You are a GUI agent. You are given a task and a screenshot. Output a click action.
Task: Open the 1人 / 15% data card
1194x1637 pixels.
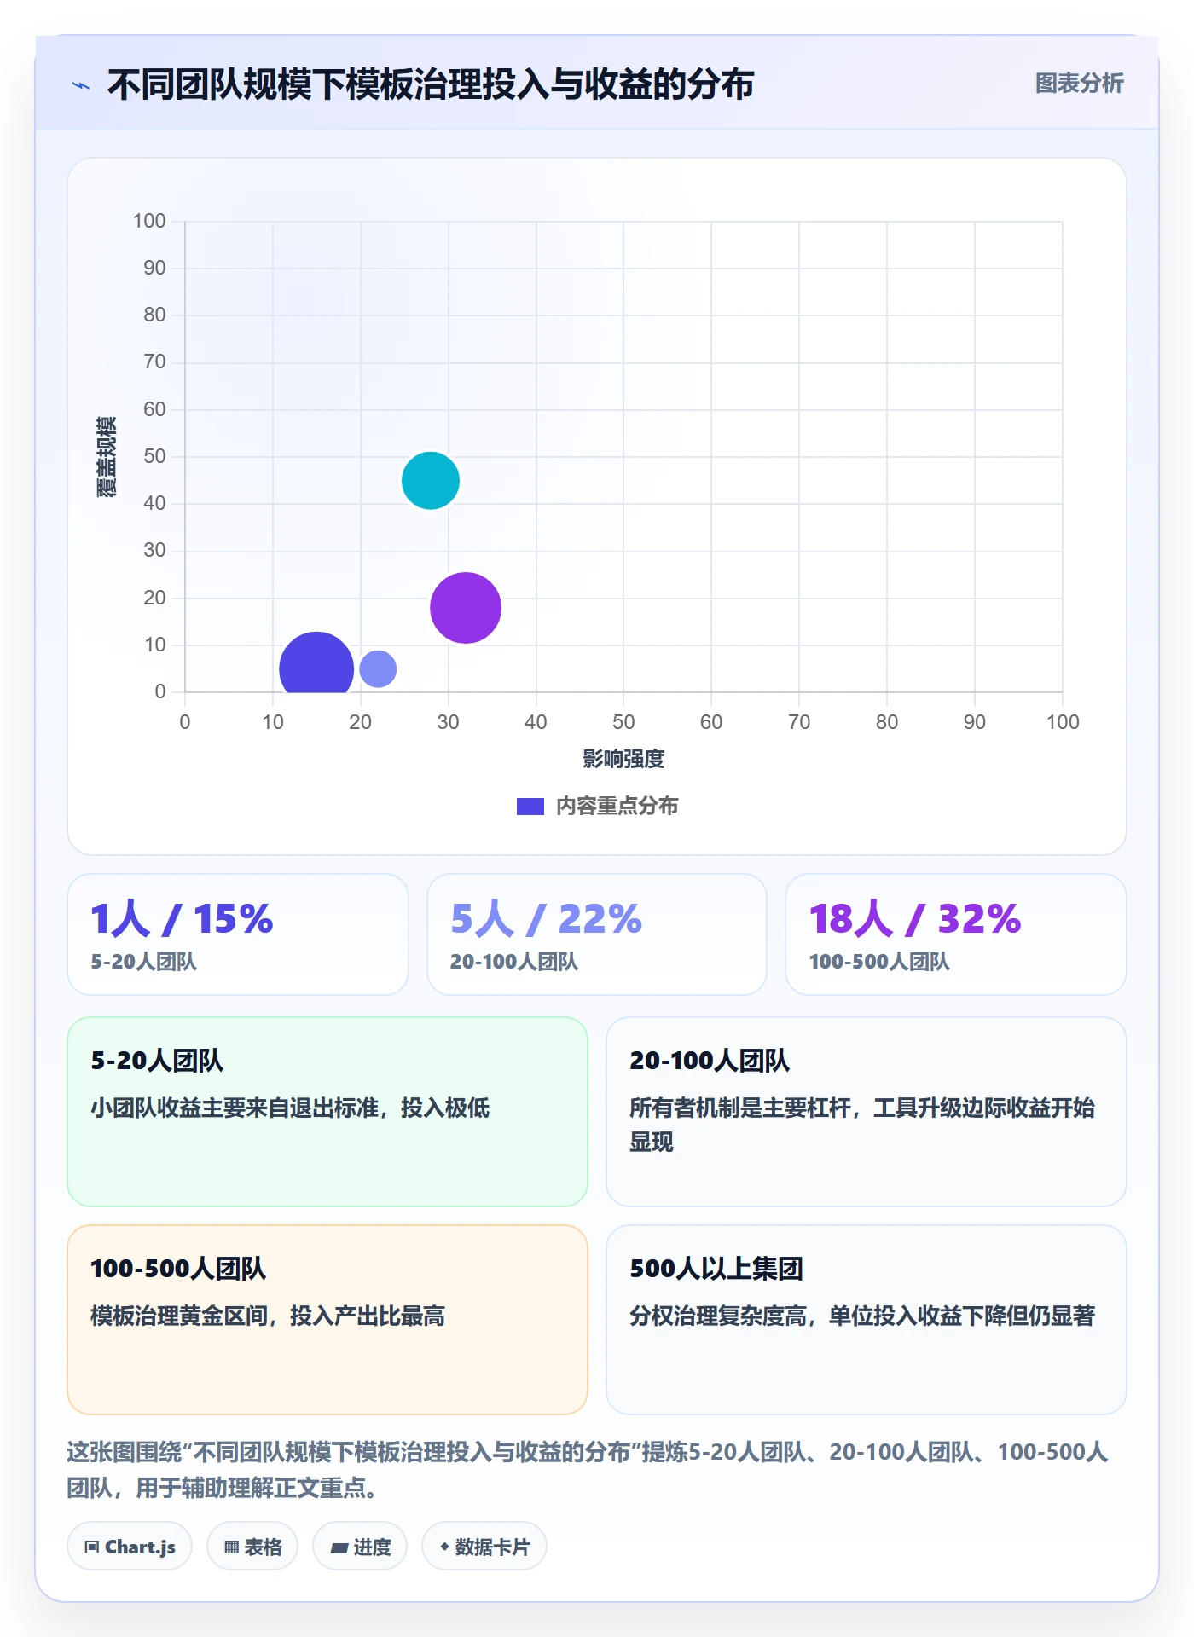click(x=238, y=934)
